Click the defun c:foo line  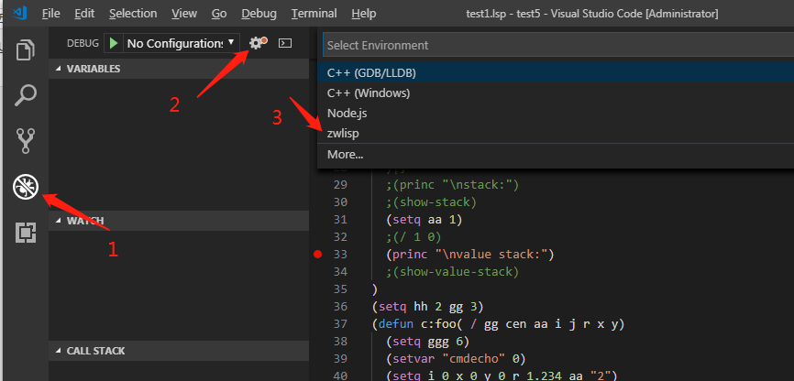point(498,324)
